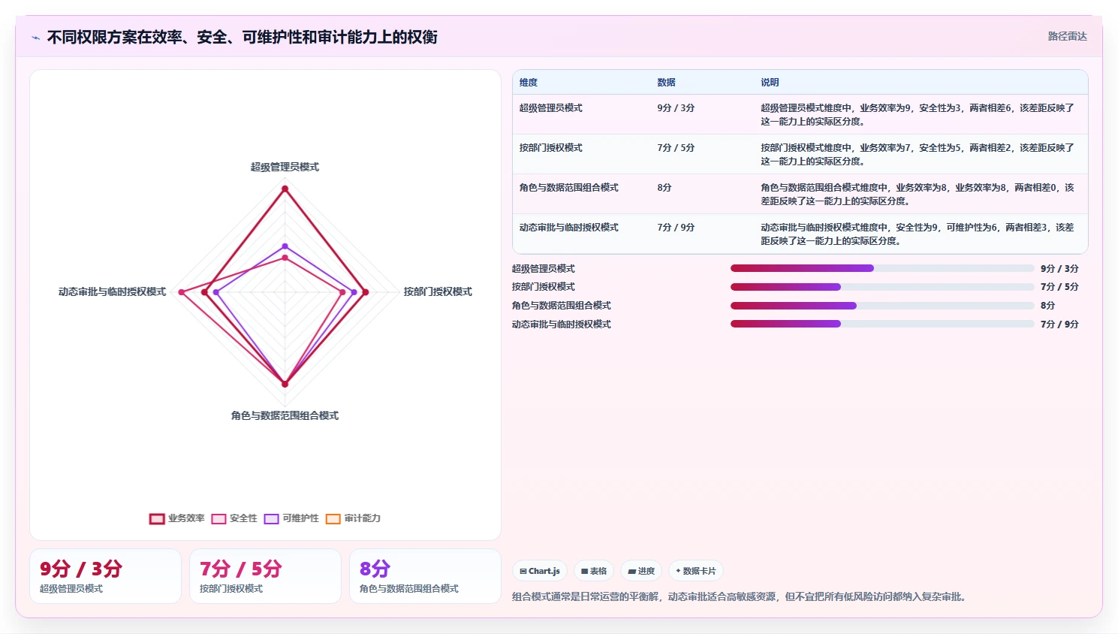Click the 7分 / 9分 value in the table
Screen dimensions: 1118x634
[676, 228]
